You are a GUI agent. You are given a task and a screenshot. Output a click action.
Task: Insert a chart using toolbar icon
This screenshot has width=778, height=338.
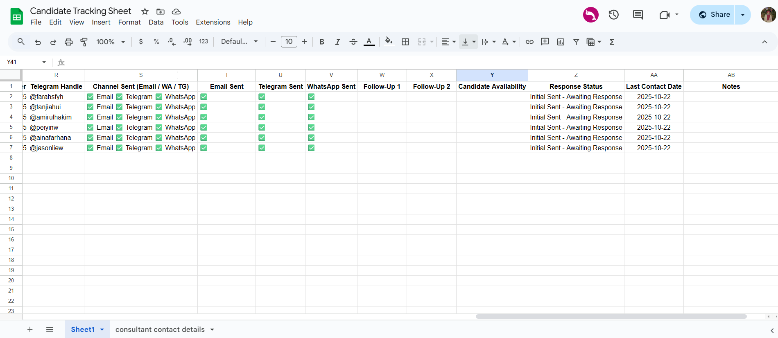(561, 42)
